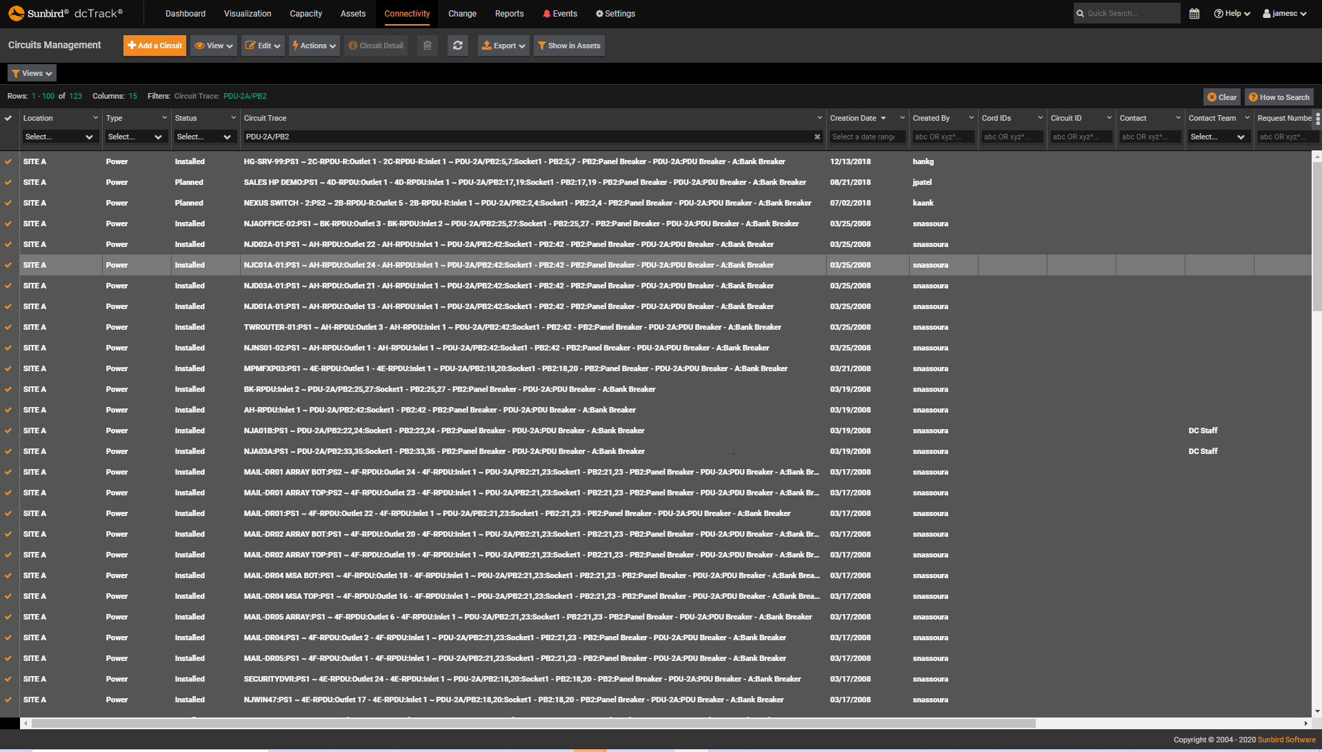The width and height of the screenshot is (1322, 752).
Task: Click the Quick Search magnifier icon
Action: pyautogui.click(x=1080, y=13)
